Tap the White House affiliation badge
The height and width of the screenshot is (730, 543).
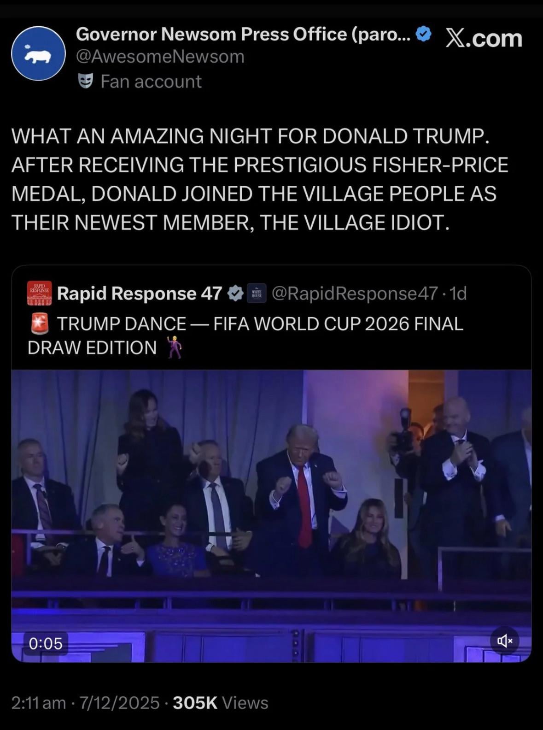click(257, 294)
